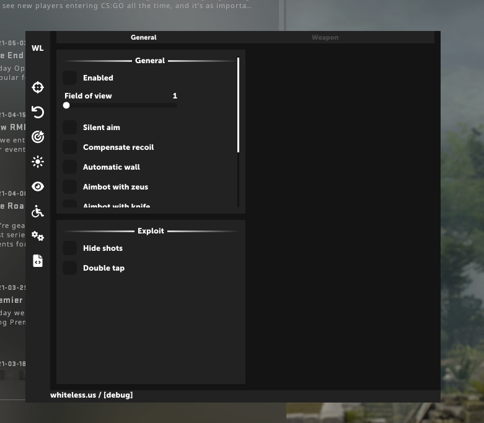
Task: Toggle the Compensate recoil checkbox
Action: click(x=70, y=147)
